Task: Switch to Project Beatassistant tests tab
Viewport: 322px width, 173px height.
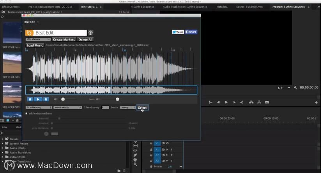Action: [x=50, y=7]
